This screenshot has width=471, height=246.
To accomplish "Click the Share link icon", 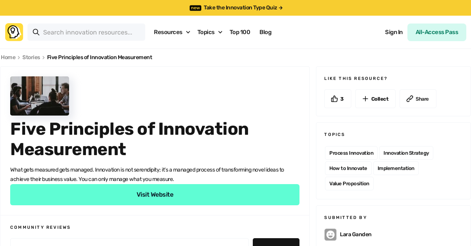I will pyautogui.click(x=410, y=99).
